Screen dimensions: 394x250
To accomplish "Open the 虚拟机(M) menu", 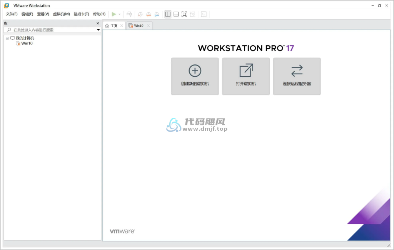I will tap(61, 14).
